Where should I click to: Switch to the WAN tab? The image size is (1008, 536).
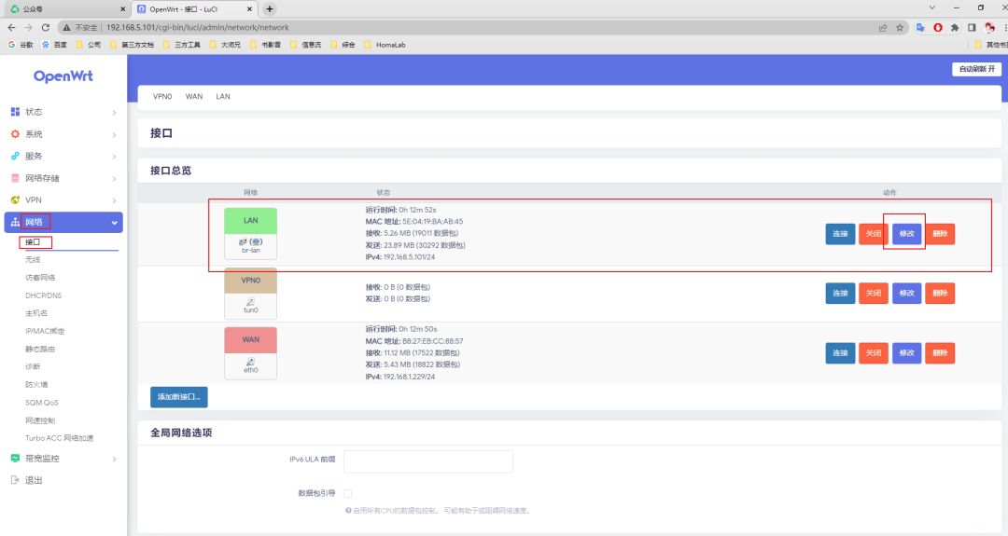(194, 96)
